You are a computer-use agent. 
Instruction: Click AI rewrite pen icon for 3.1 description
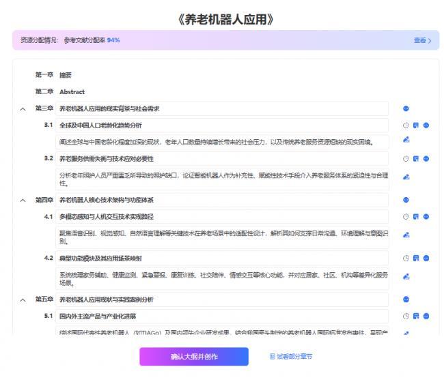406,139
